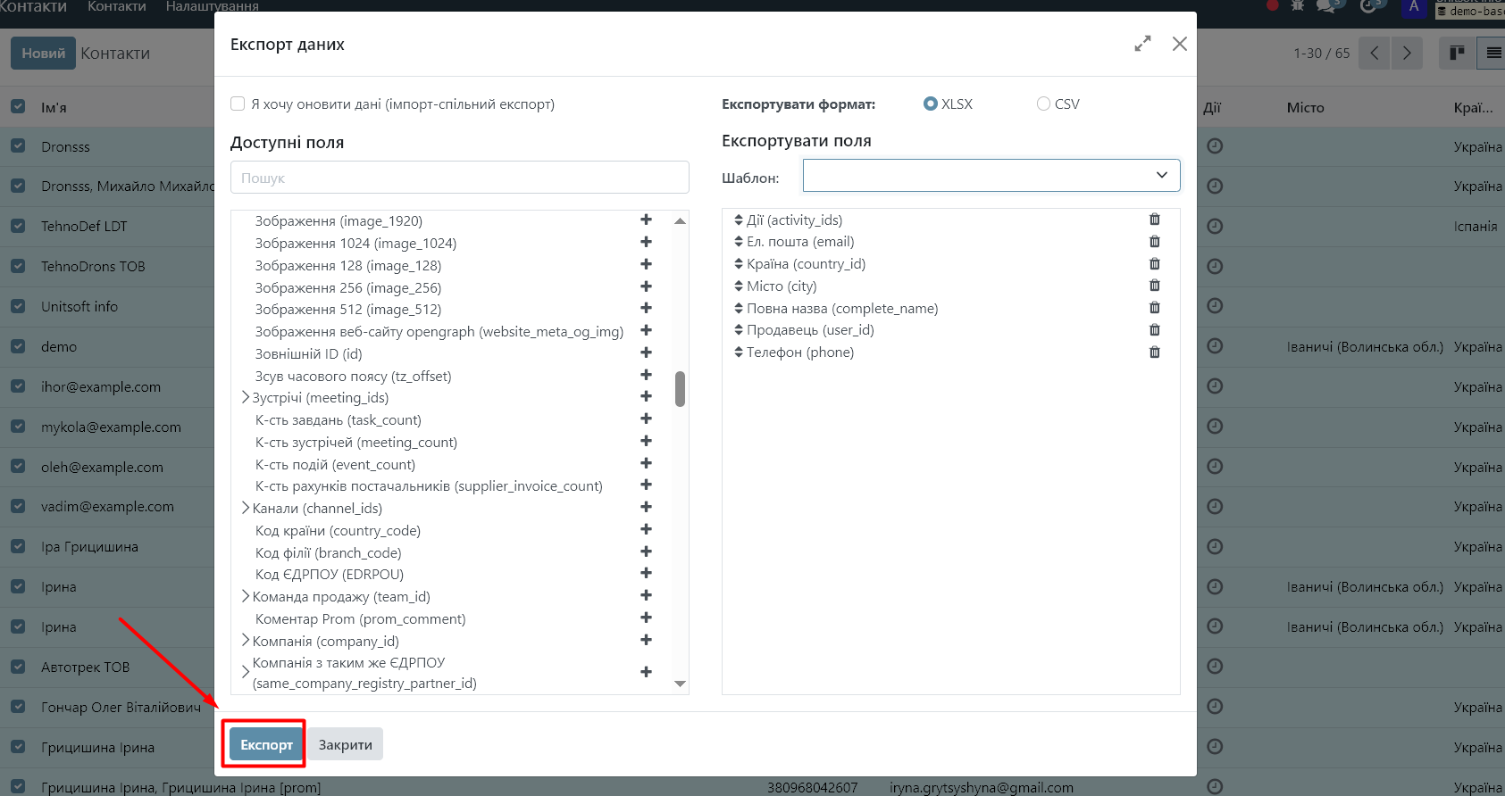Open Контакти menu in top navigation
1505x796 pixels.
pos(116,6)
